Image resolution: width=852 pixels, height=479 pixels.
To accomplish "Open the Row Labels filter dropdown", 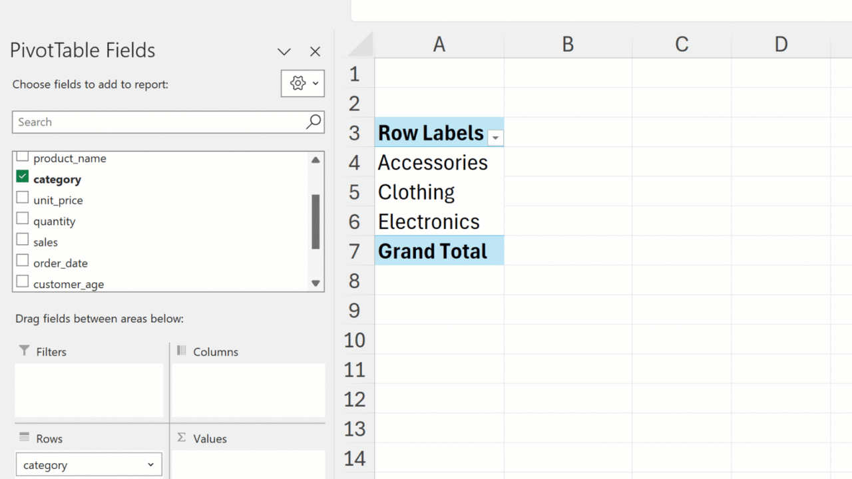I will [495, 138].
